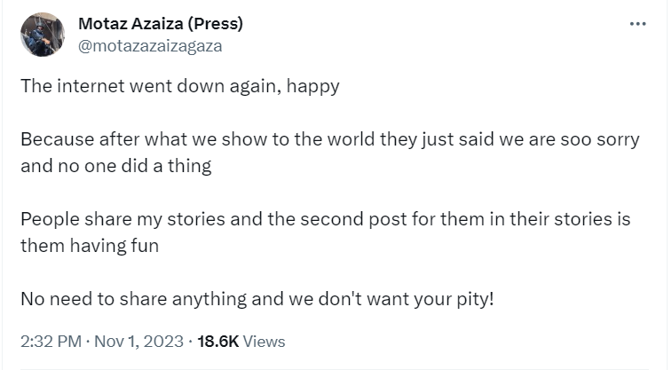Click the line "The internet went down again, happy"
672x370 pixels.
point(180,88)
